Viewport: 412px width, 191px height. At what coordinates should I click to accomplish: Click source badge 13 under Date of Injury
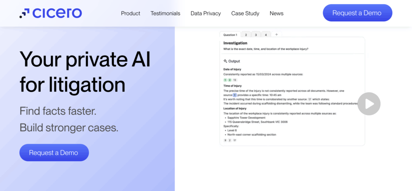[x=235, y=80]
